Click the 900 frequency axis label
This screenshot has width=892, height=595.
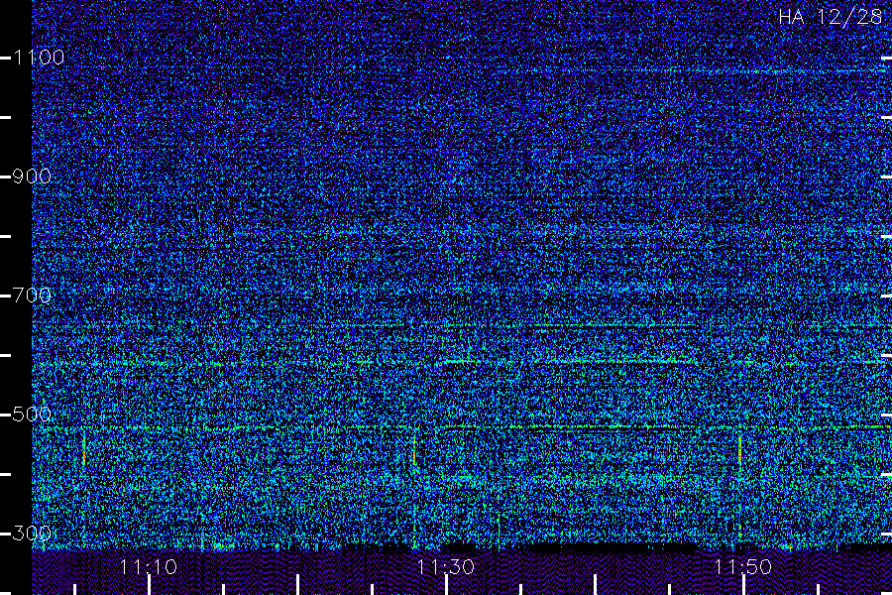(x=32, y=177)
